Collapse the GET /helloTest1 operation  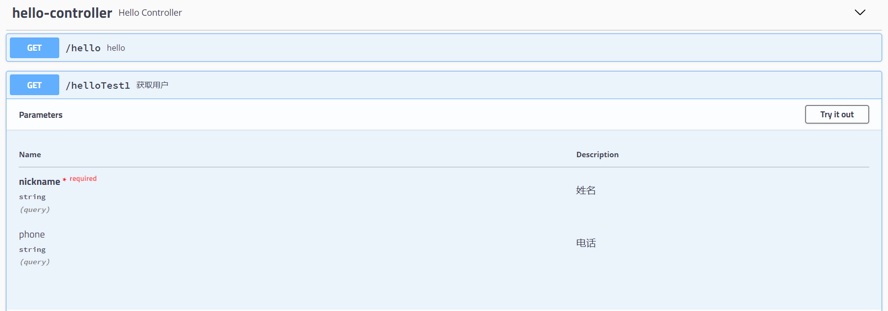(x=444, y=85)
